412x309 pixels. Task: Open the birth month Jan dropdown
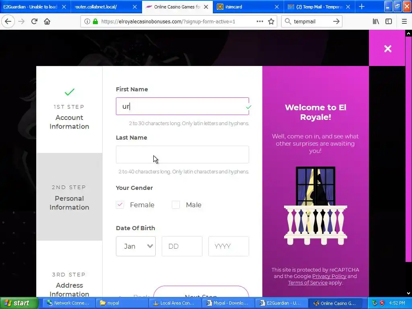136,246
